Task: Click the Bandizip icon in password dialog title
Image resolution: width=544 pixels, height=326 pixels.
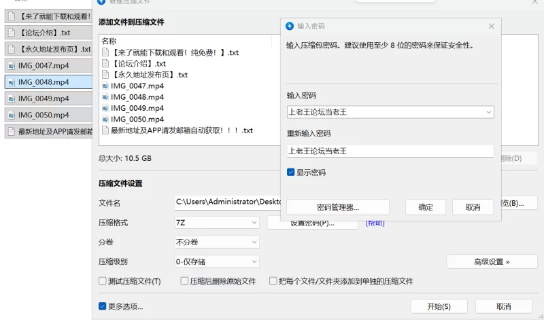Action: click(290, 26)
